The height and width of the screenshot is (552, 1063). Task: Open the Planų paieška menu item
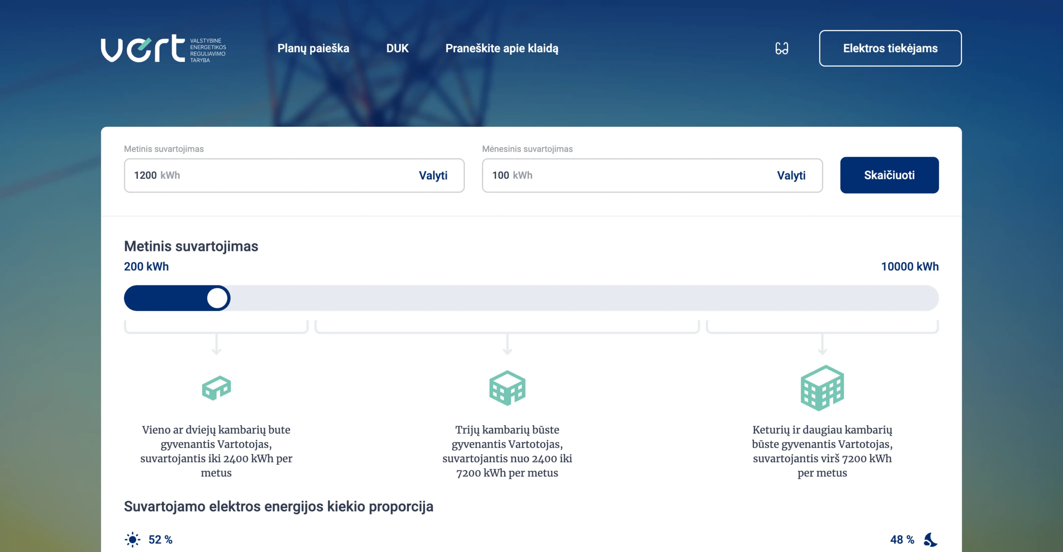pyautogui.click(x=313, y=49)
